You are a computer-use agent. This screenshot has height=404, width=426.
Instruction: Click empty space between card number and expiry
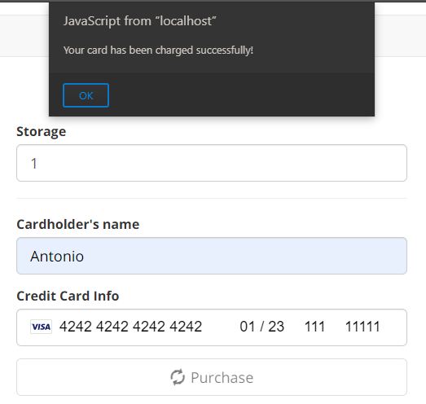click(x=221, y=327)
